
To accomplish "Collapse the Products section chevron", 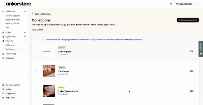I will point(25,41).
